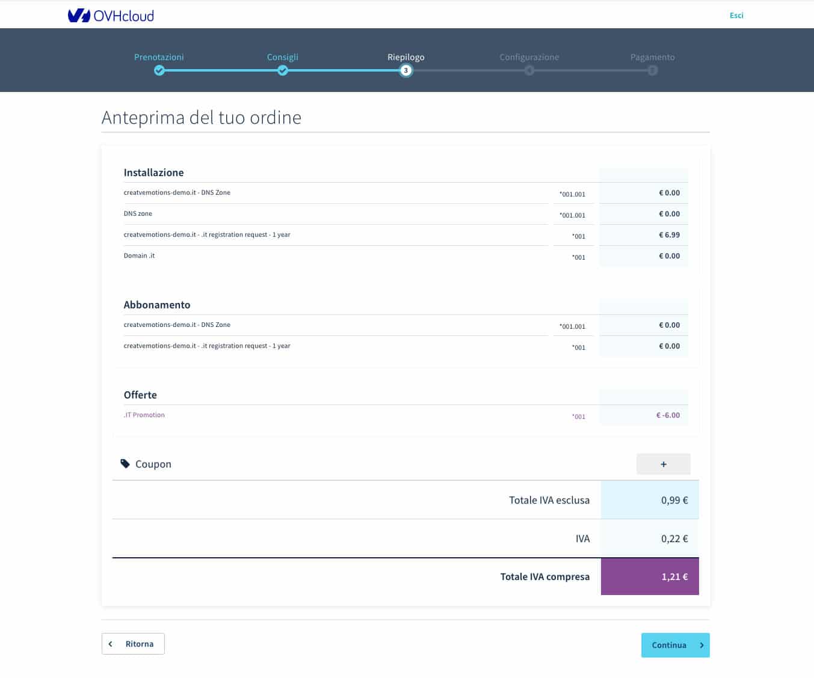Go to the Consigli step
The image size is (814, 678).
283,57
